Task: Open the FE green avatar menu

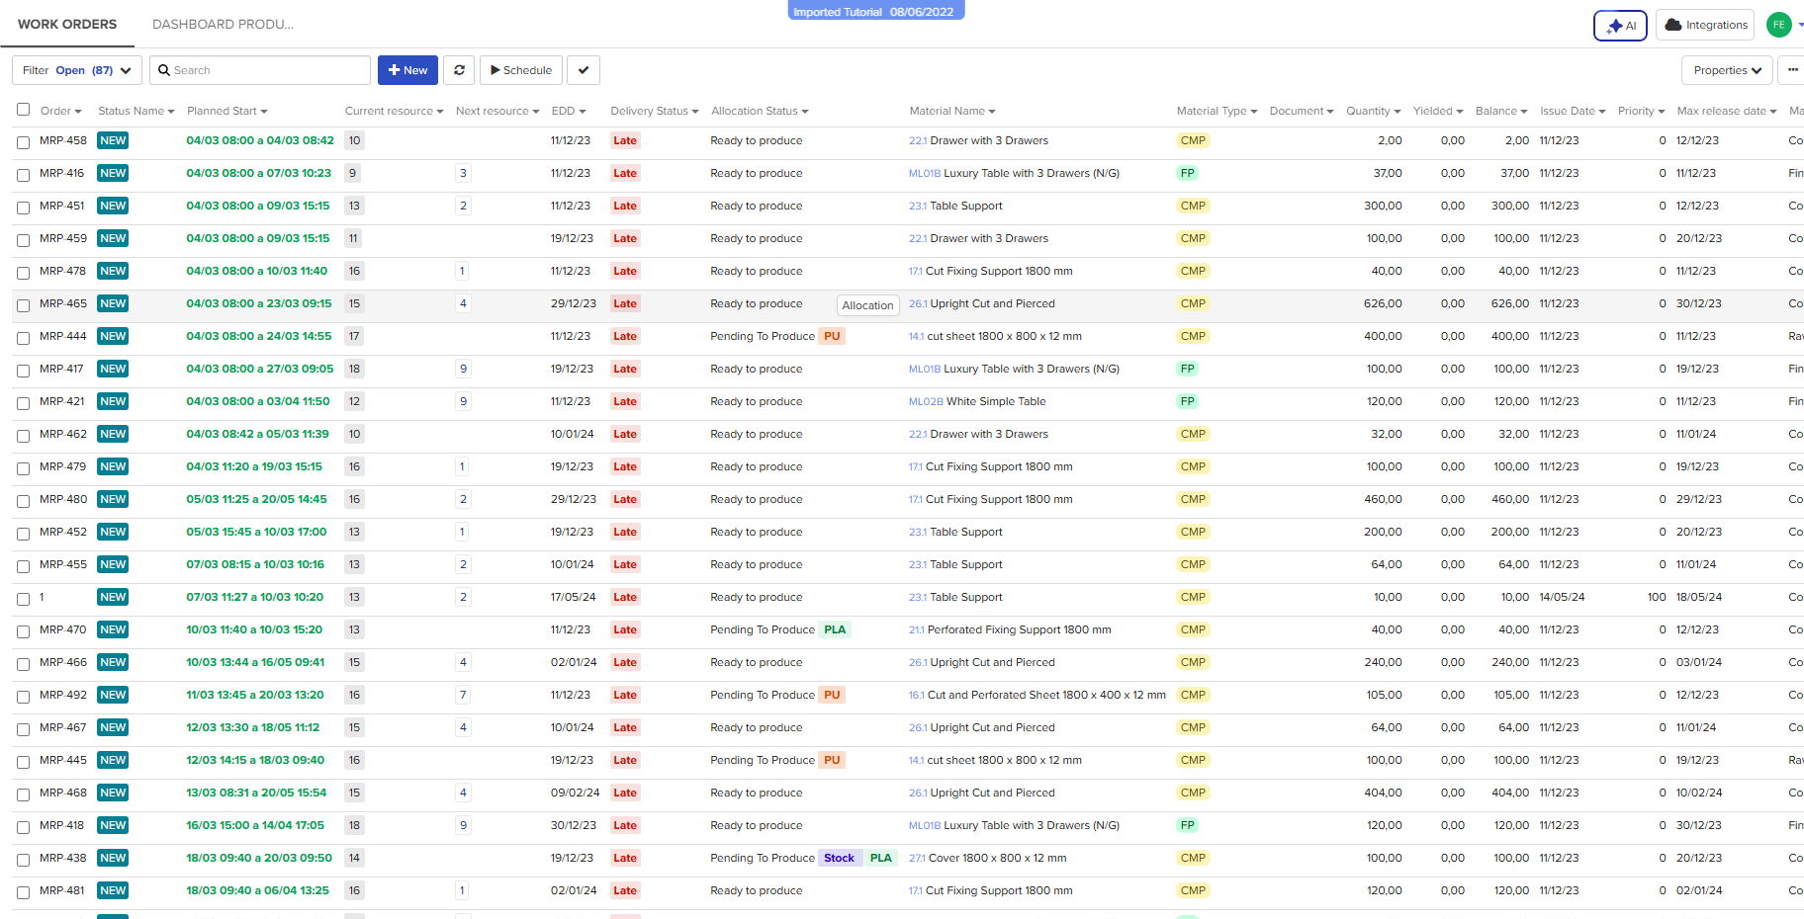Action: (x=1778, y=25)
